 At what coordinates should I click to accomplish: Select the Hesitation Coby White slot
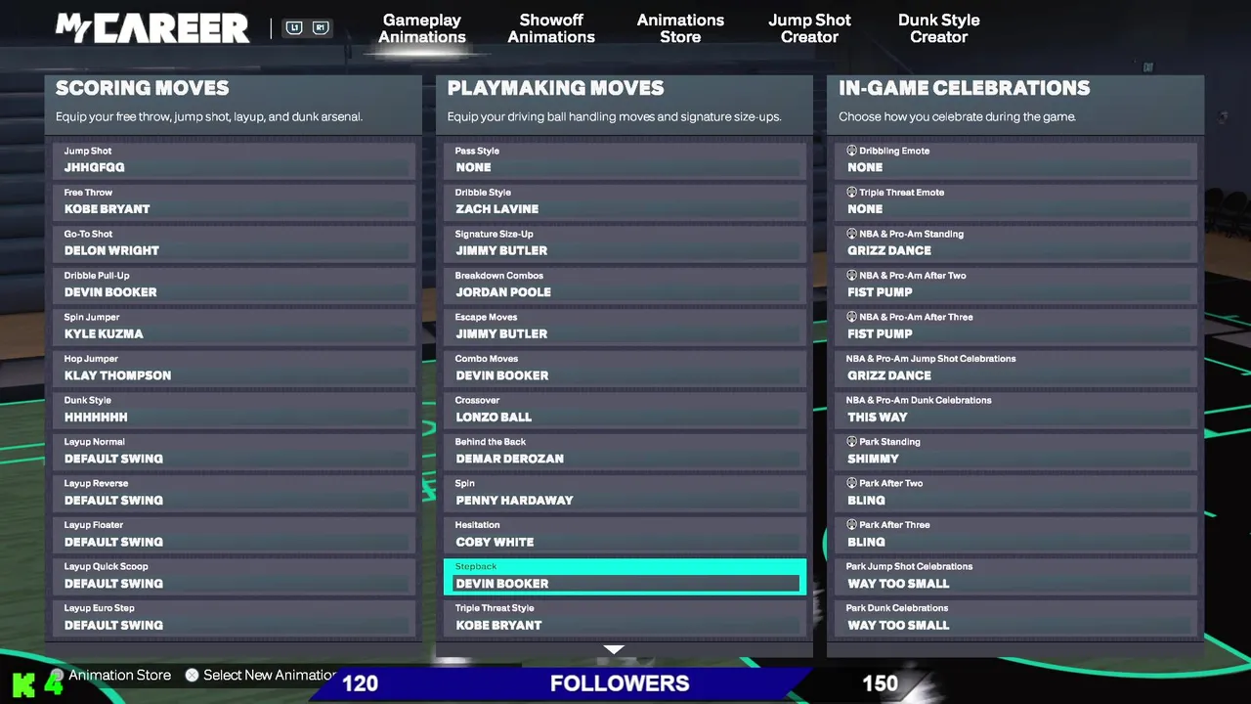pos(625,535)
